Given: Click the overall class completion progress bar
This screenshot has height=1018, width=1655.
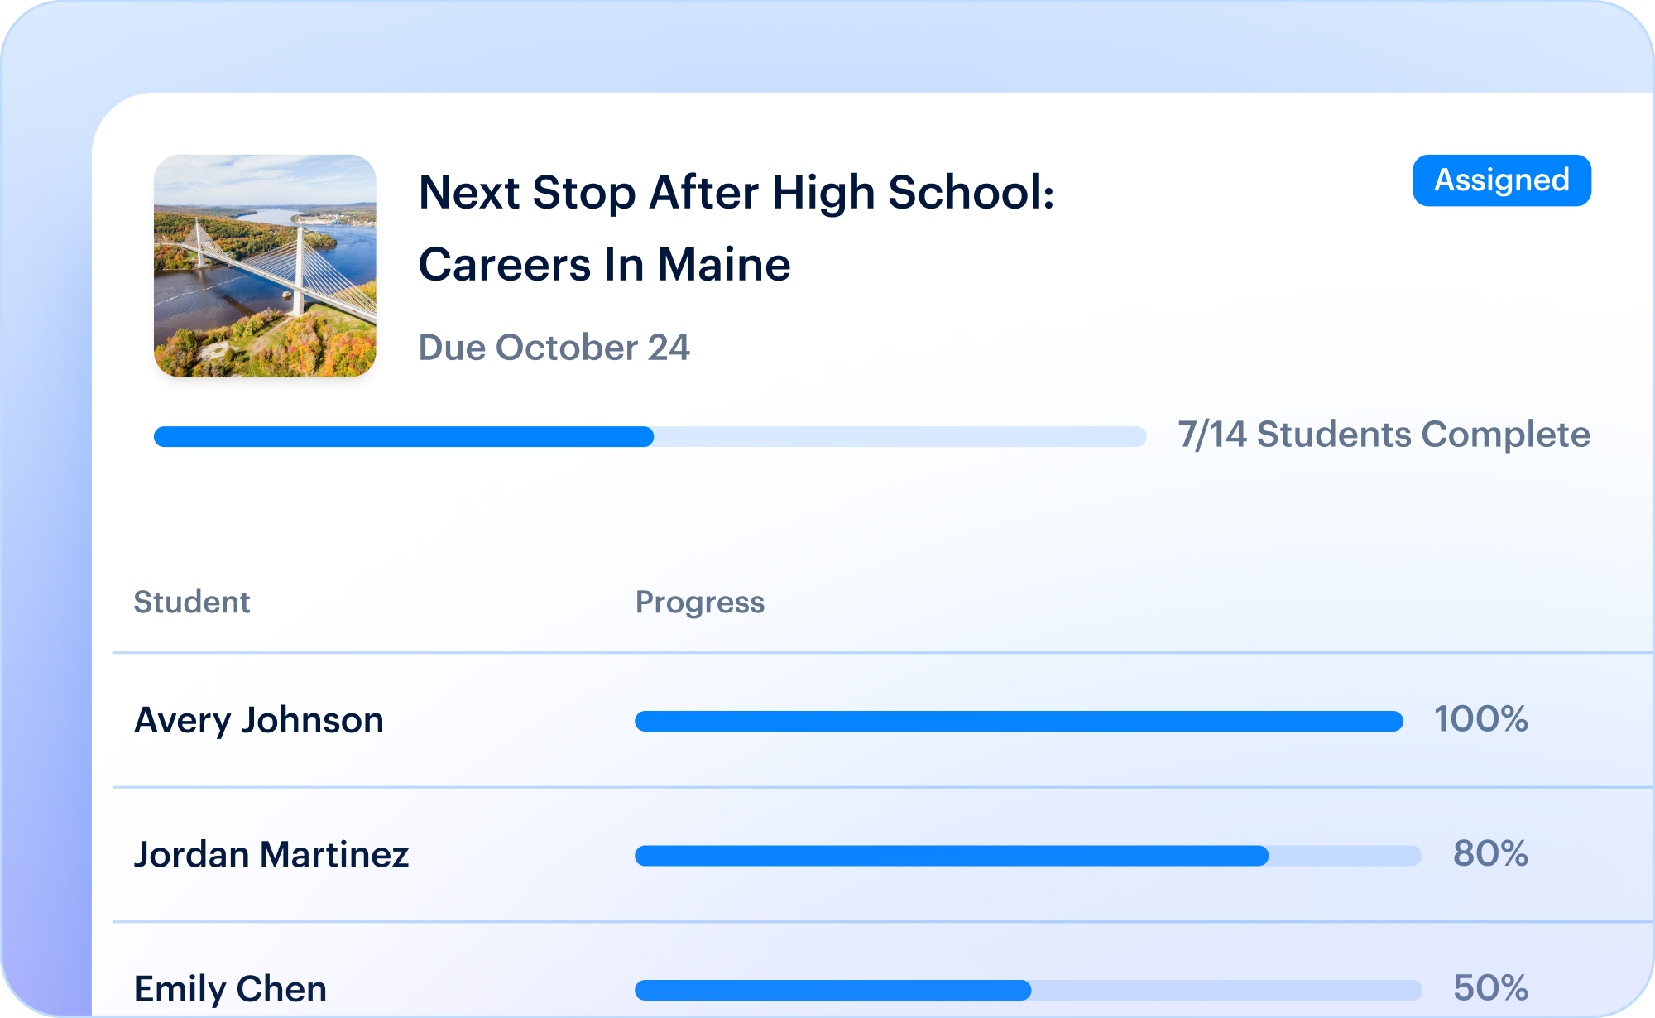Looking at the screenshot, I should [x=650, y=436].
